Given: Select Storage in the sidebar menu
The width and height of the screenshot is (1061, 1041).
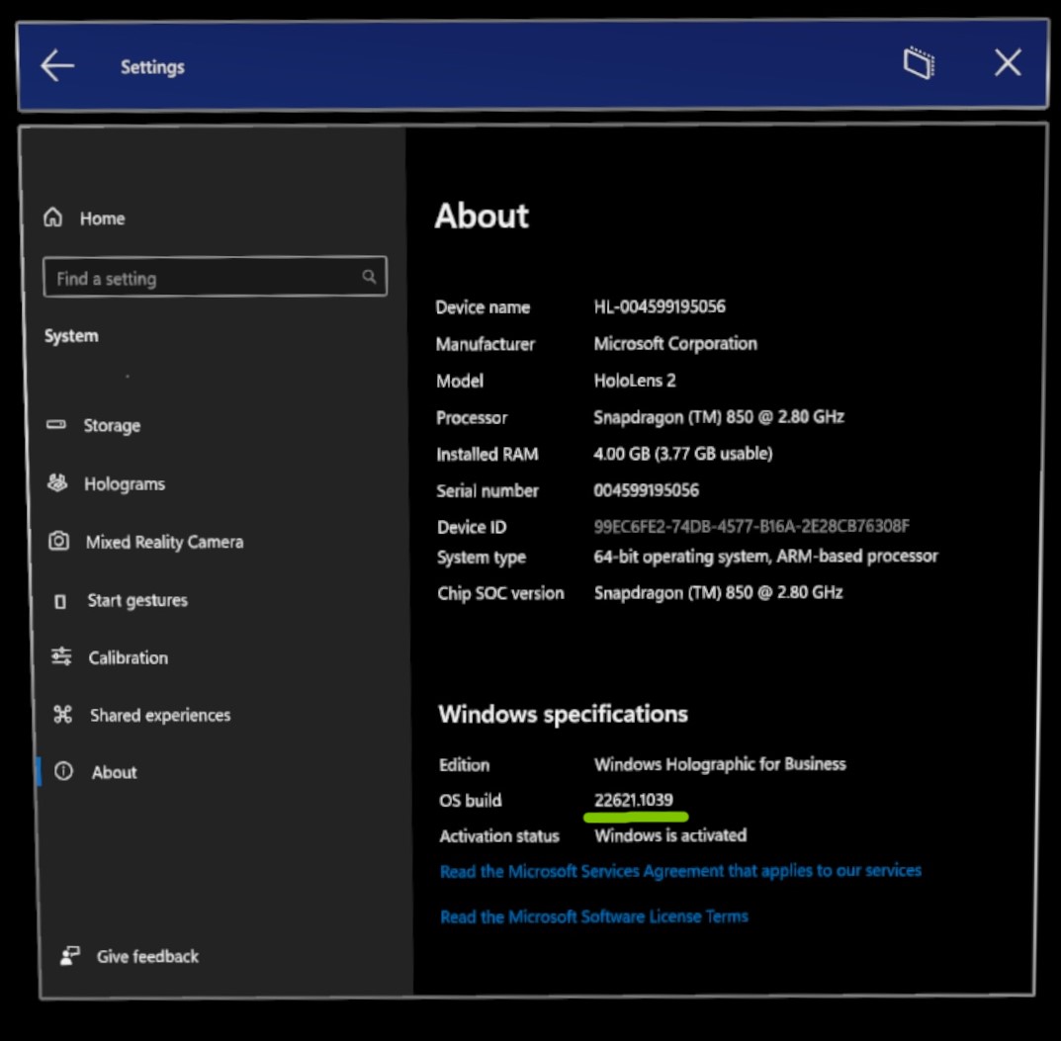Looking at the screenshot, I should (x=112, y=425).
